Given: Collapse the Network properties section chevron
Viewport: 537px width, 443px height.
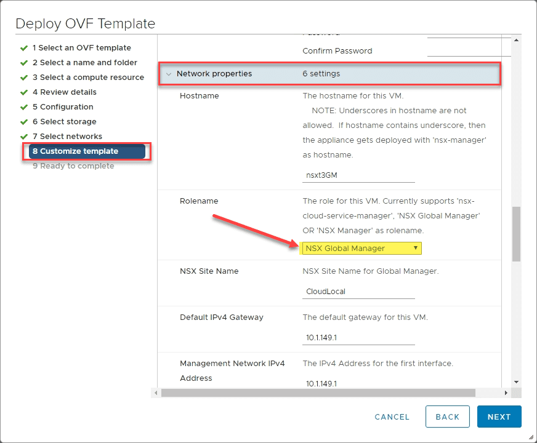Looking at the screenshot, I should [169, 74].
